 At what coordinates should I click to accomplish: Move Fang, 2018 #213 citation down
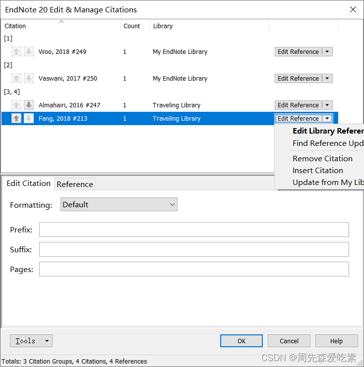click(x=29, y=118)
